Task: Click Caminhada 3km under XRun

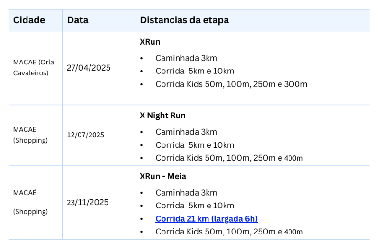Action: 186,58
